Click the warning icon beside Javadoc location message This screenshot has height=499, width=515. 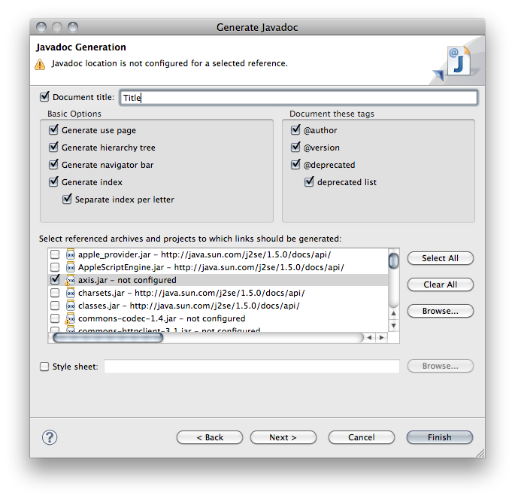40,64
